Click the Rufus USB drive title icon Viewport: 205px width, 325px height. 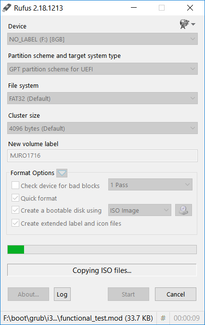tap(7, 8)
